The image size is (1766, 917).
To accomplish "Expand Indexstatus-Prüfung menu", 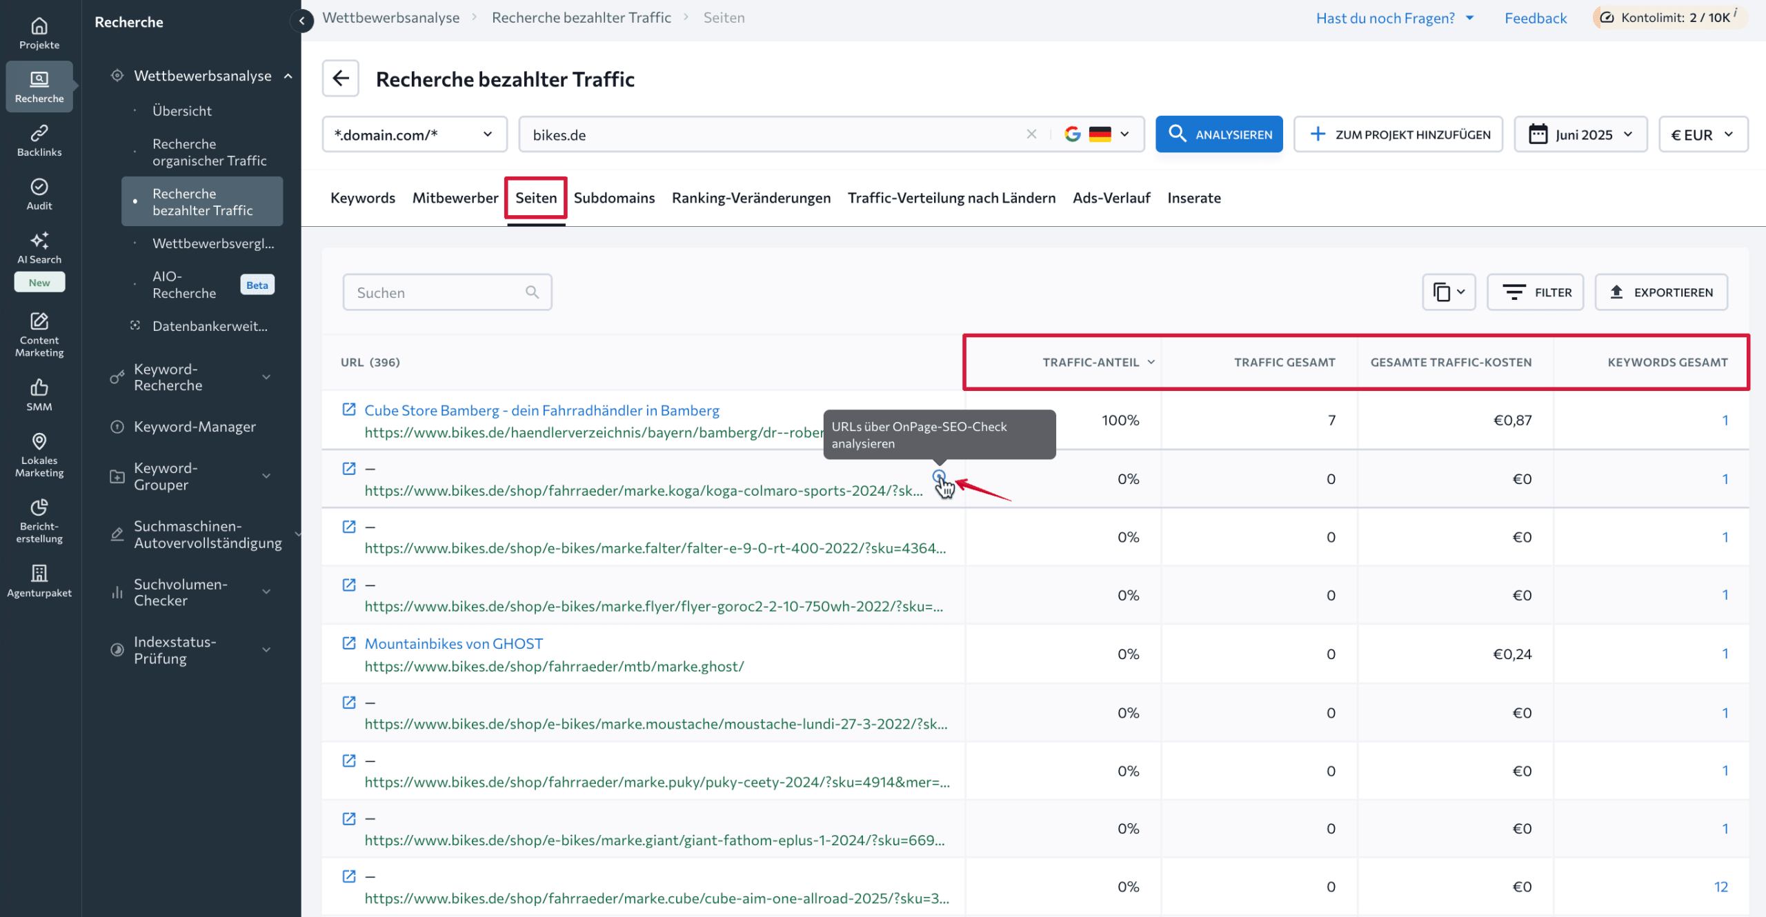I will (266, 649).
